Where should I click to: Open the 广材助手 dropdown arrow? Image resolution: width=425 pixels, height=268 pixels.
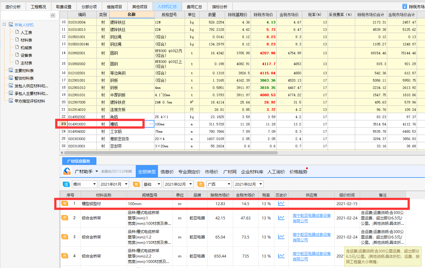click(96, 171)
